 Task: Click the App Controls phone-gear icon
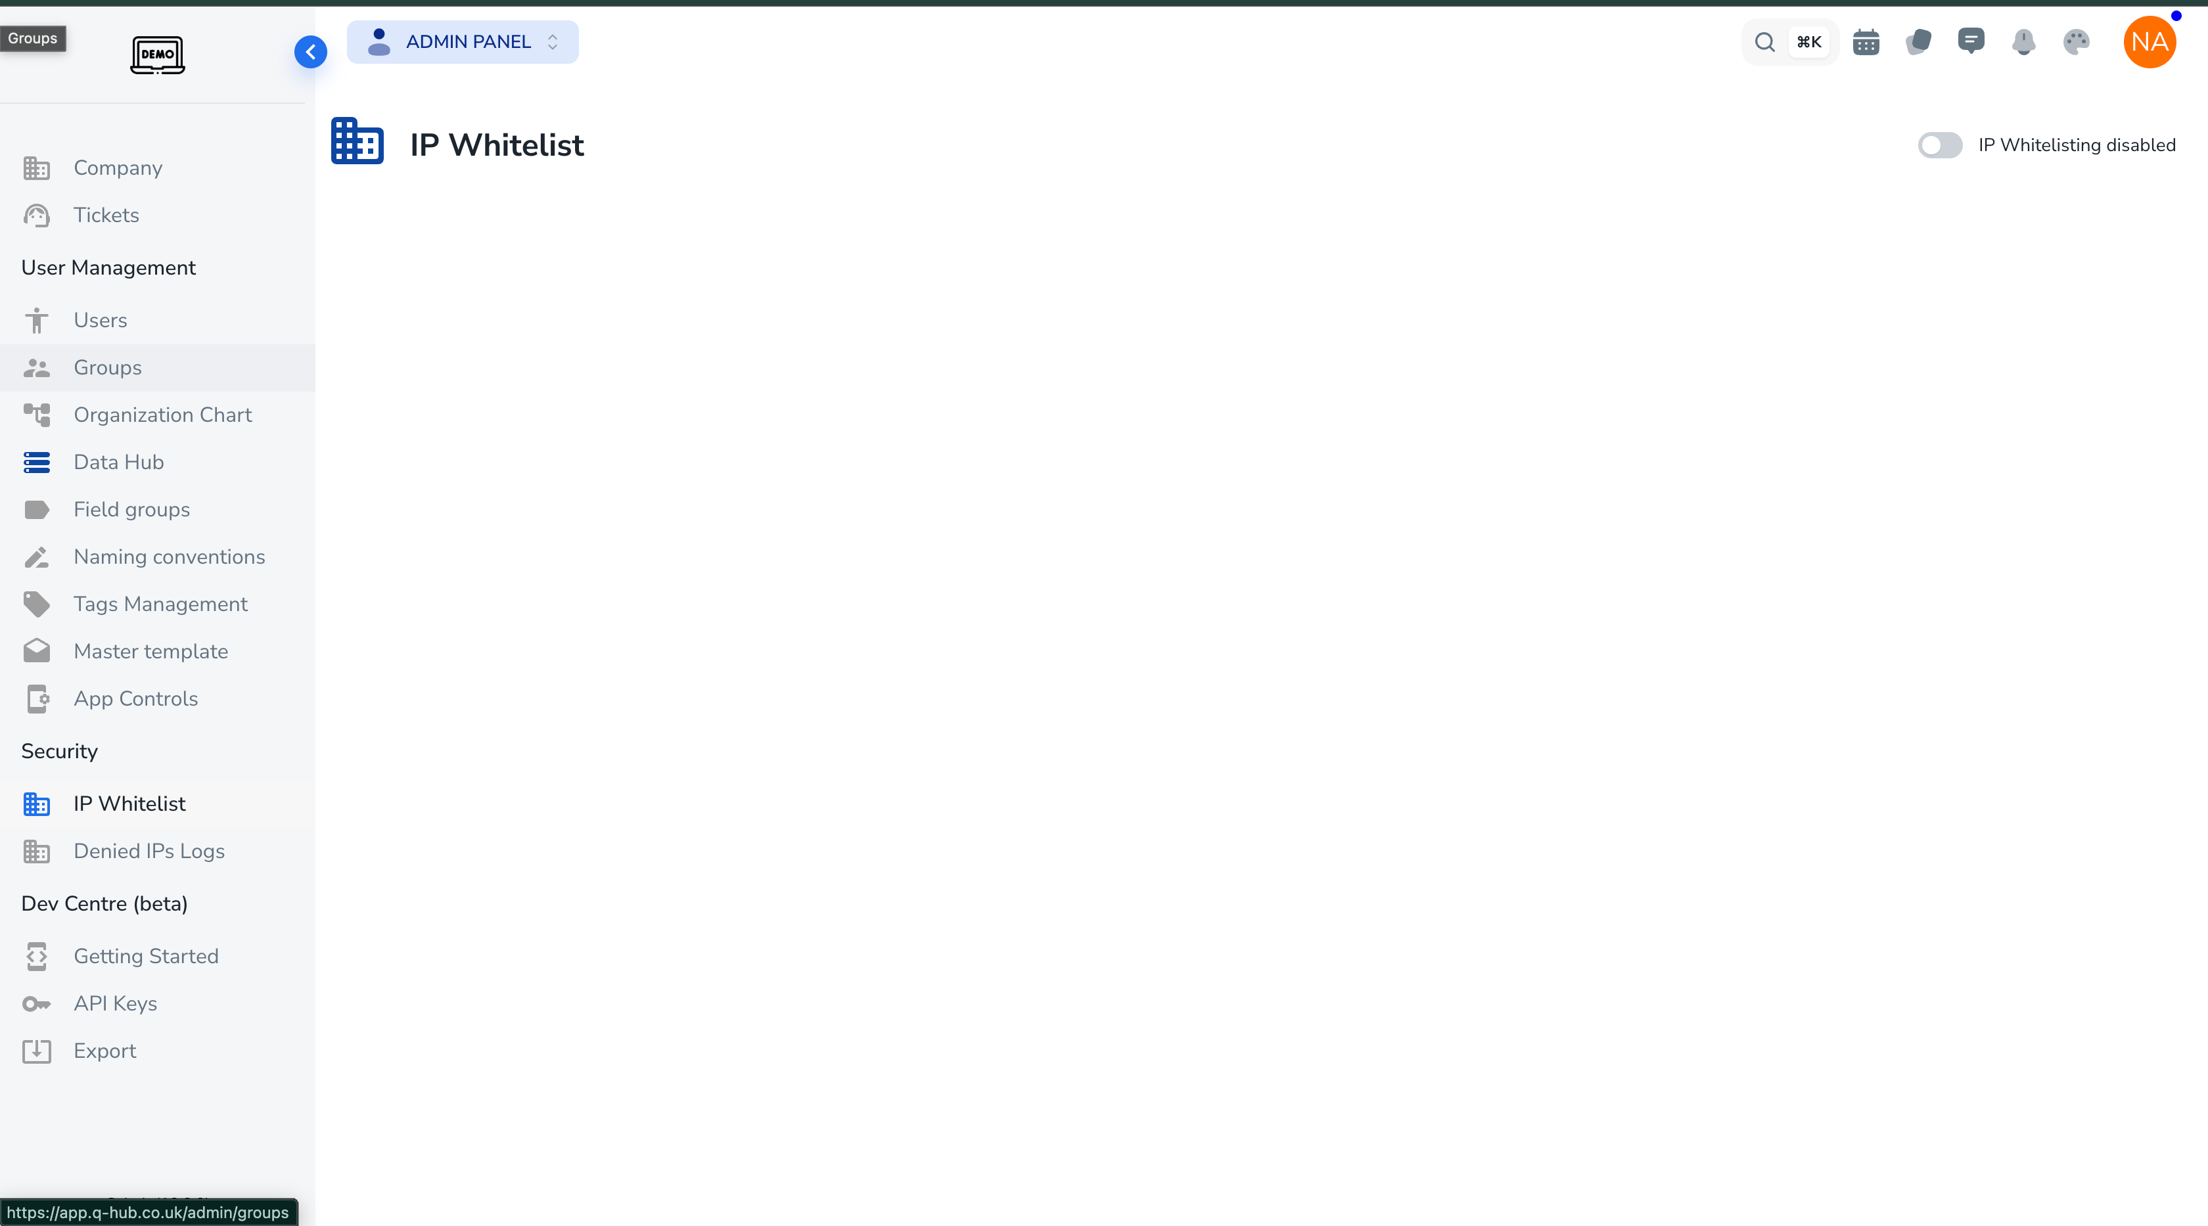coord(37,699)
